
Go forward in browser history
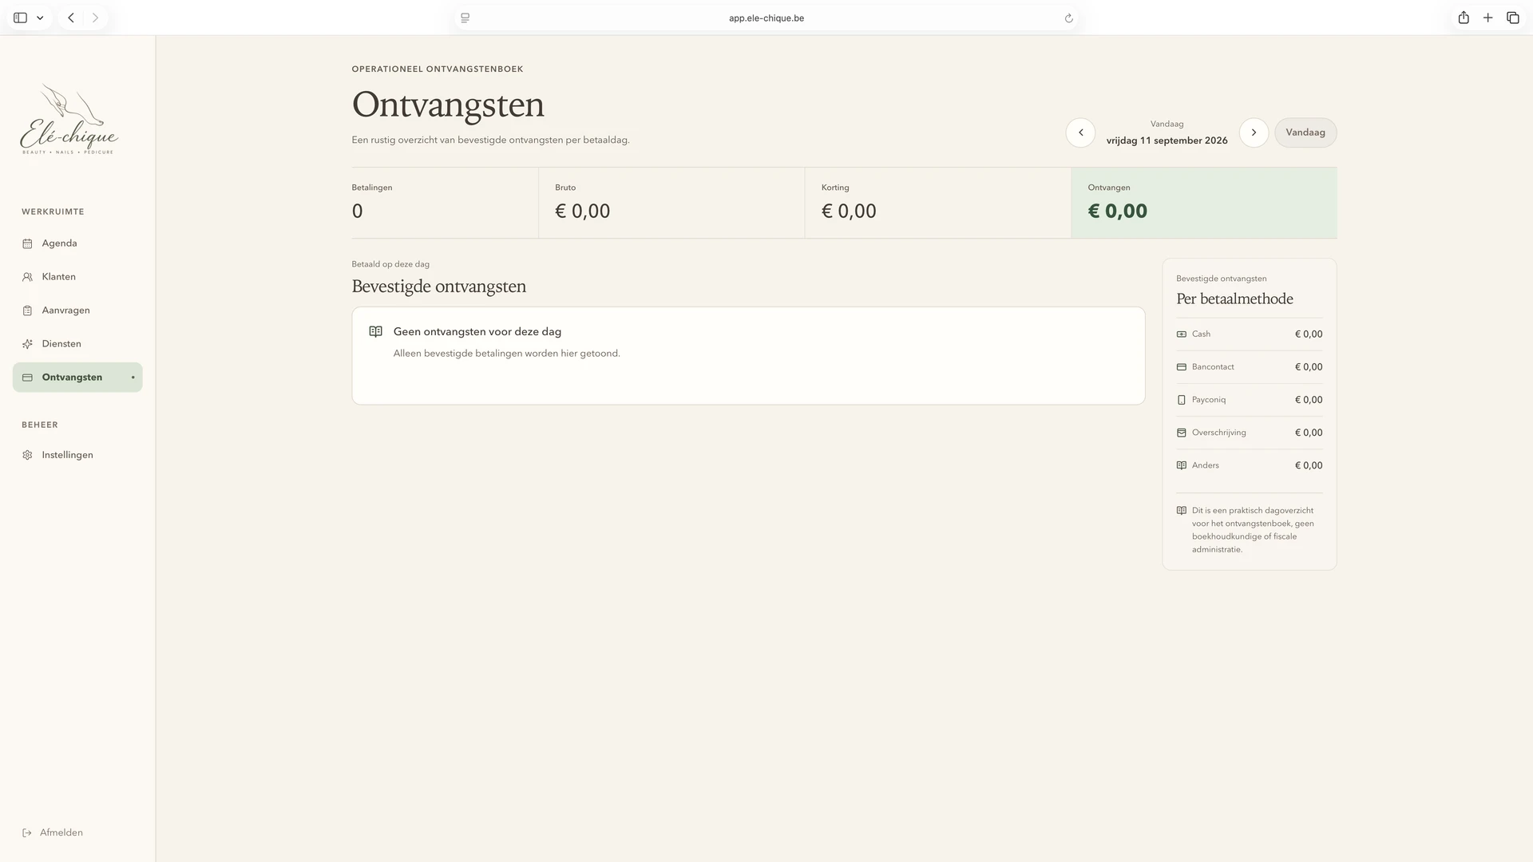click(x=95, y=18)
